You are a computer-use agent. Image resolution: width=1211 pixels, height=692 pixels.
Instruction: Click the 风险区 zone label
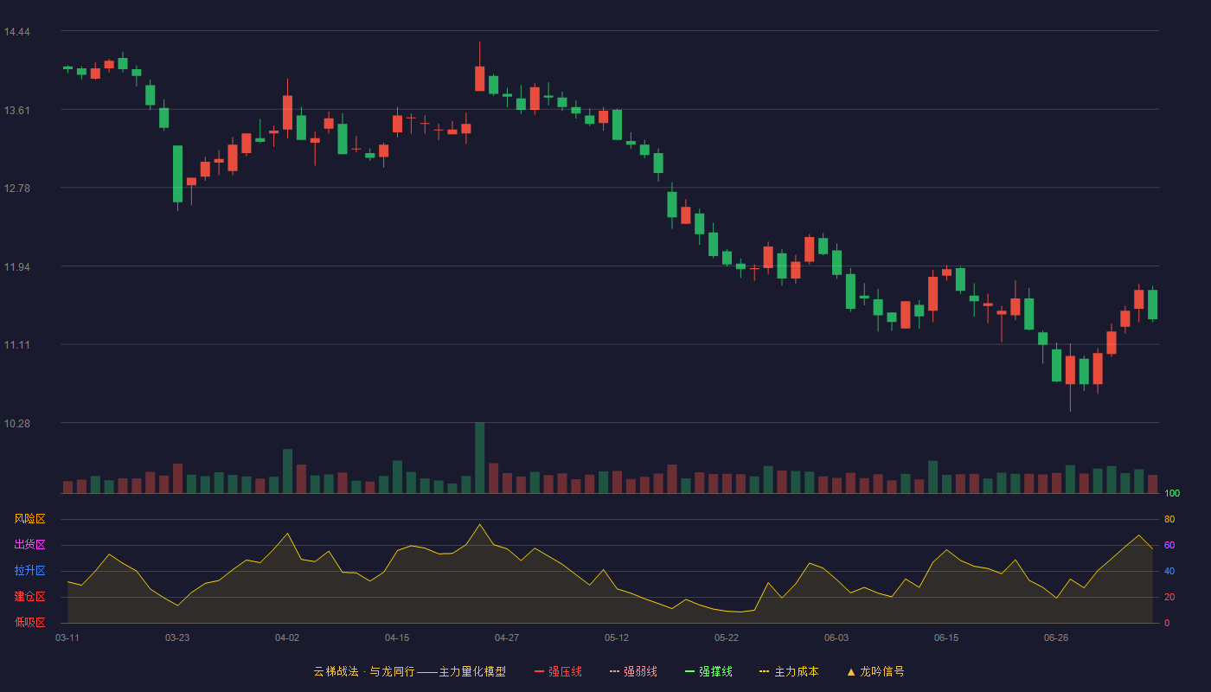[x=29, y=519]
